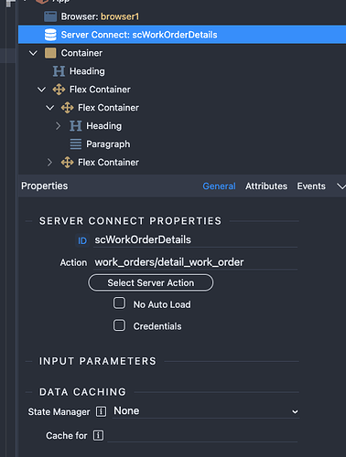Click the State Manager info icon
Screen dimensions: 346x457
pyautogui.click(x=101, y=411)
